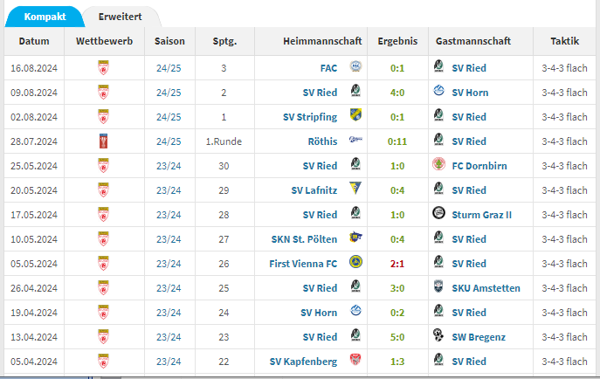Open the 0:11 result against Röthis

tap(397, 141)
